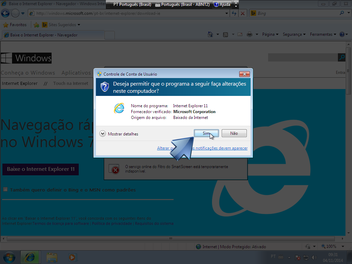The width and height of the screenshot is (352, 264).
Task: Click Add to Favorites bar star icon
Action: [36, 25]
